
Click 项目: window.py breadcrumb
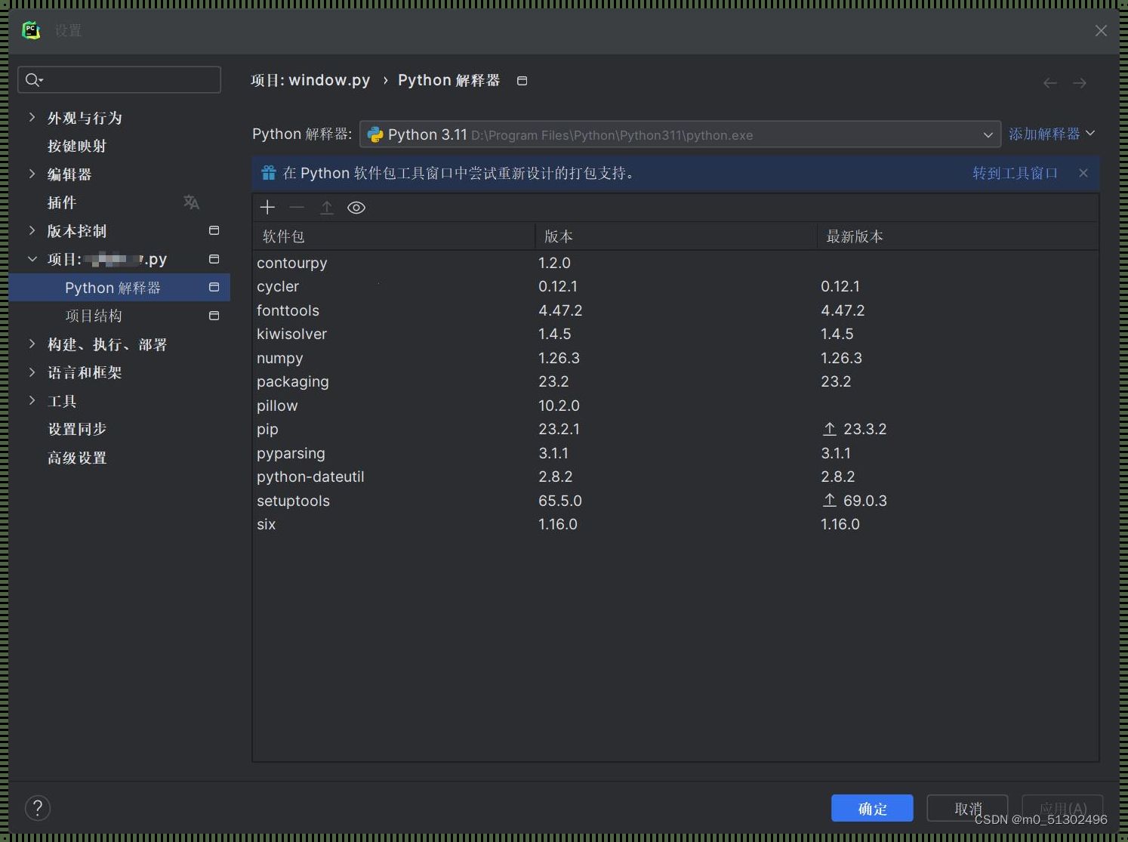pyautogui.click(x=310, y=80)
